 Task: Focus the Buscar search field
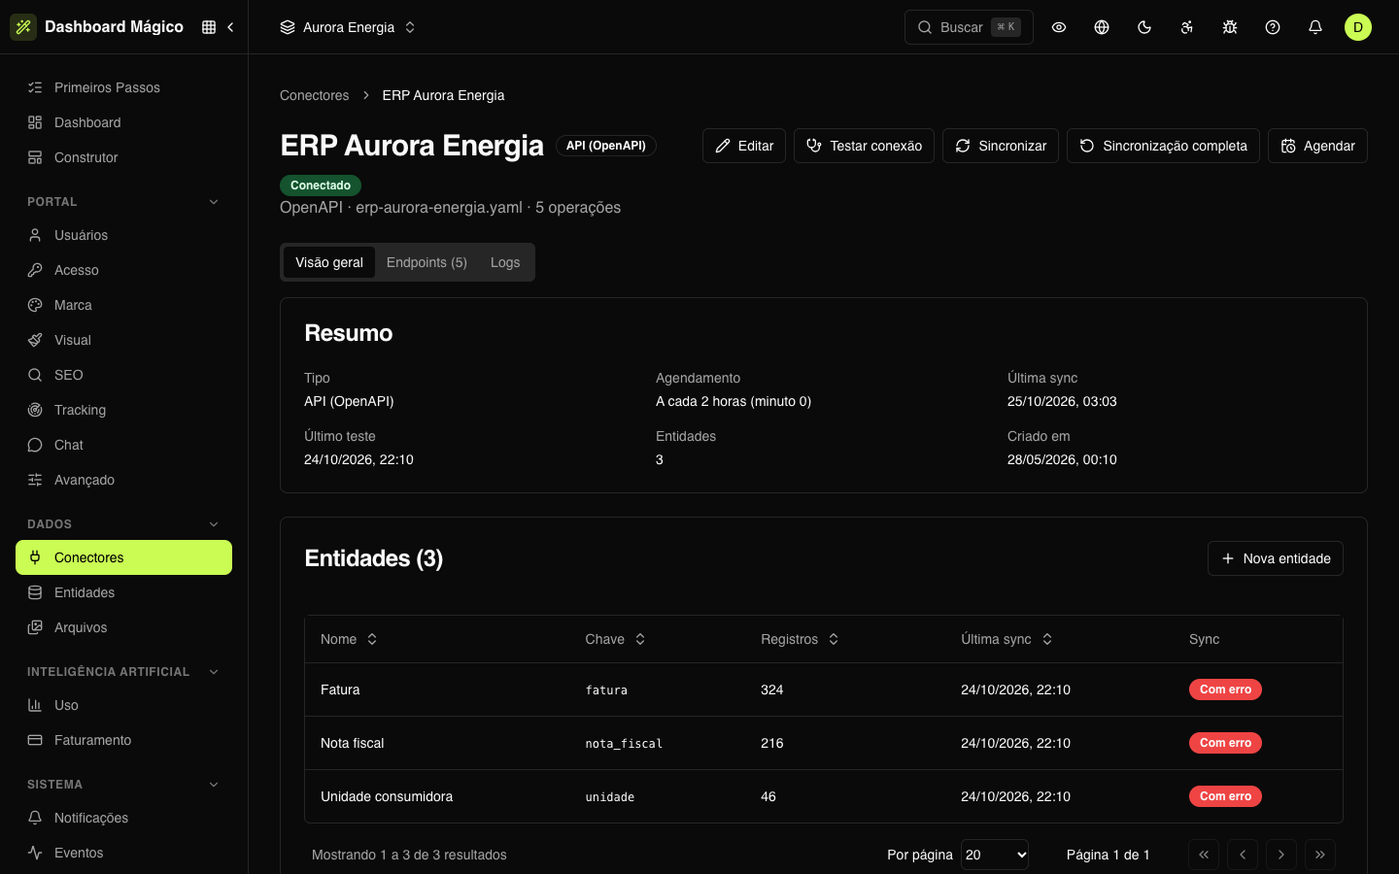click(x=969, y=27)
